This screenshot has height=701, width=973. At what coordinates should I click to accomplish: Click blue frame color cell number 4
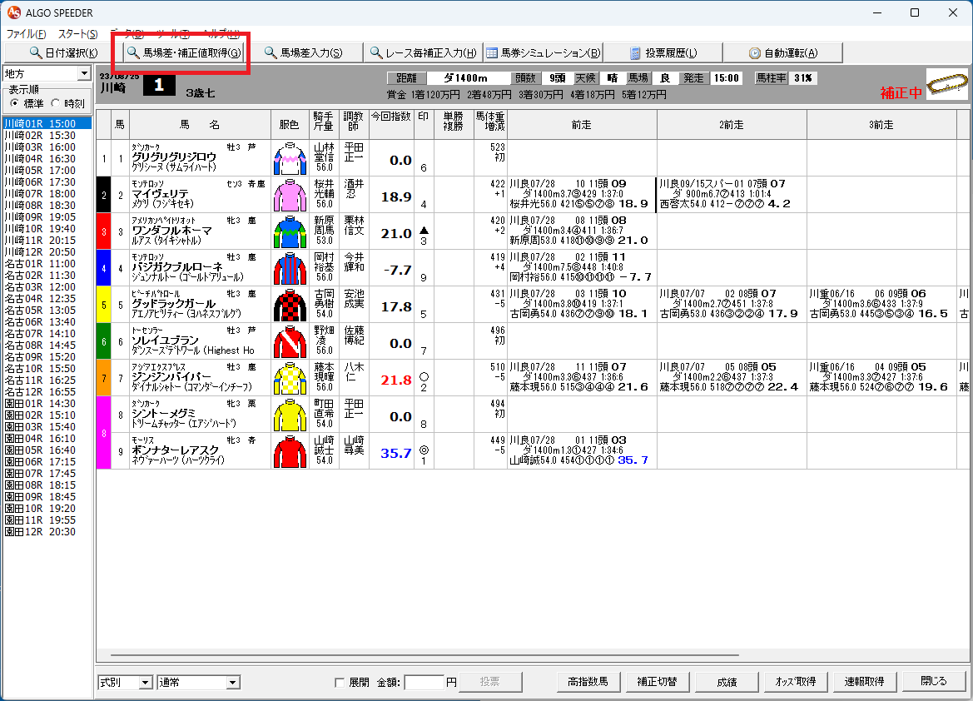pos(104,268)
